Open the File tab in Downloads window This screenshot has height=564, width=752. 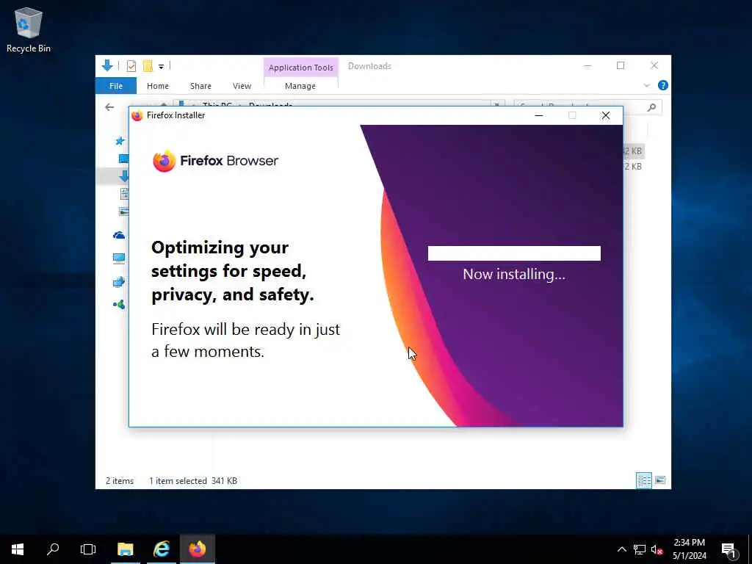point(116,86)
